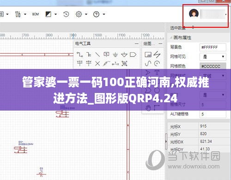Screen dimensions: 231x180
Task: Expand the arrow next to tools icon
Action: click(x=25, y=14)
